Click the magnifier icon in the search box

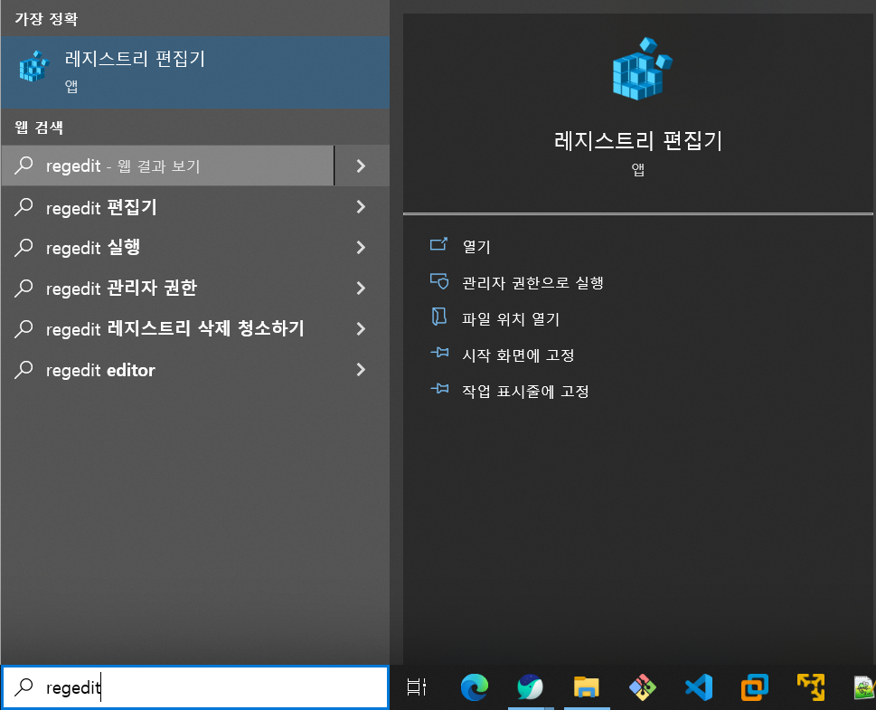point(24,687)
